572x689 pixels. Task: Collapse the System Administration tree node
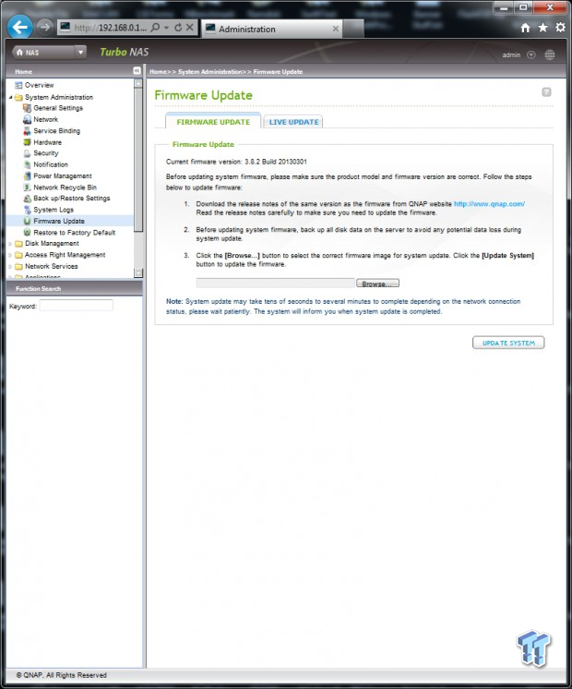(10, 97)
